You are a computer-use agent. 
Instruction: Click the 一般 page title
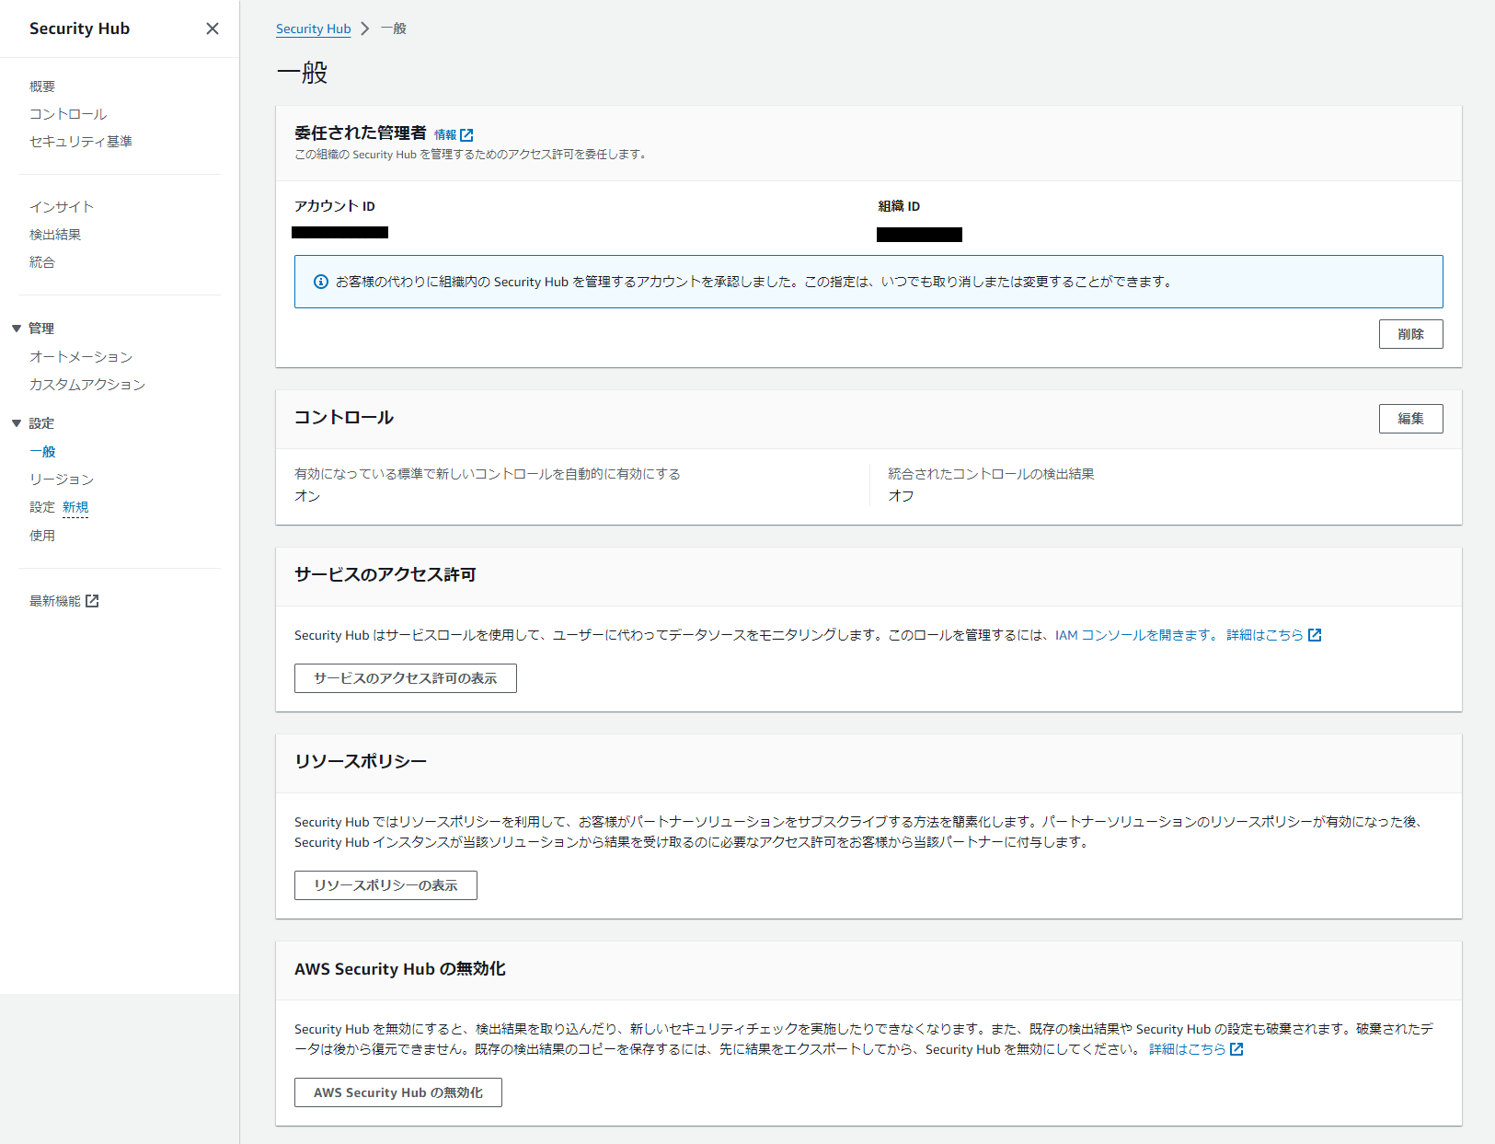[x=303, y=73]
